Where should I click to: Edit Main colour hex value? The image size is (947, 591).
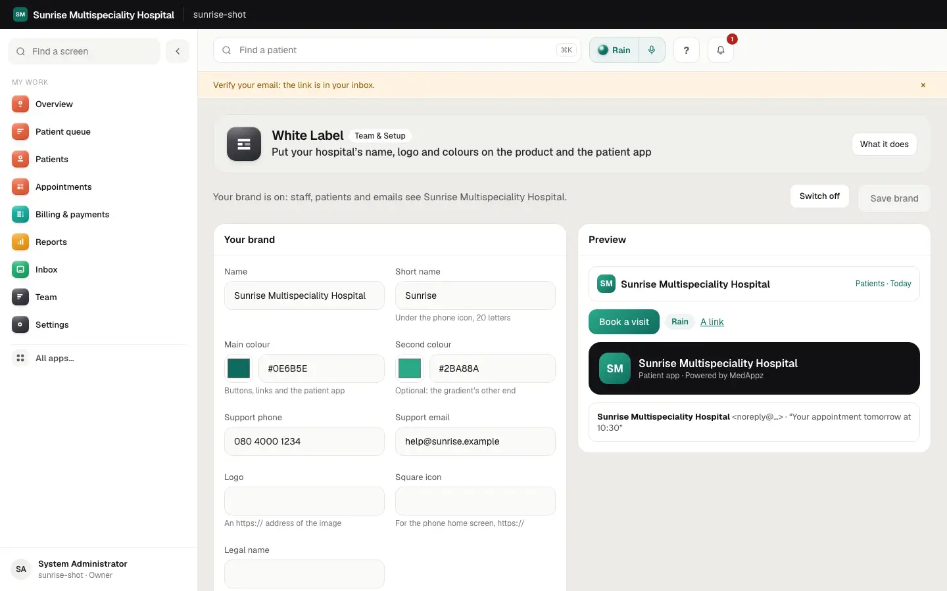coord(322,368)
